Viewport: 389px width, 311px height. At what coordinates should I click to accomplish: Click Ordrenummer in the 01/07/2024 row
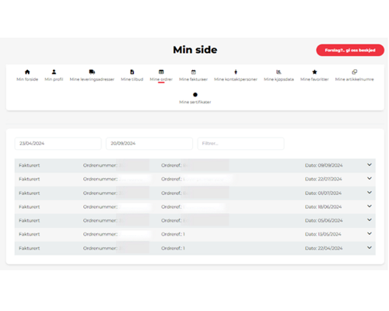pyautogui.click(x=100, y=193)
